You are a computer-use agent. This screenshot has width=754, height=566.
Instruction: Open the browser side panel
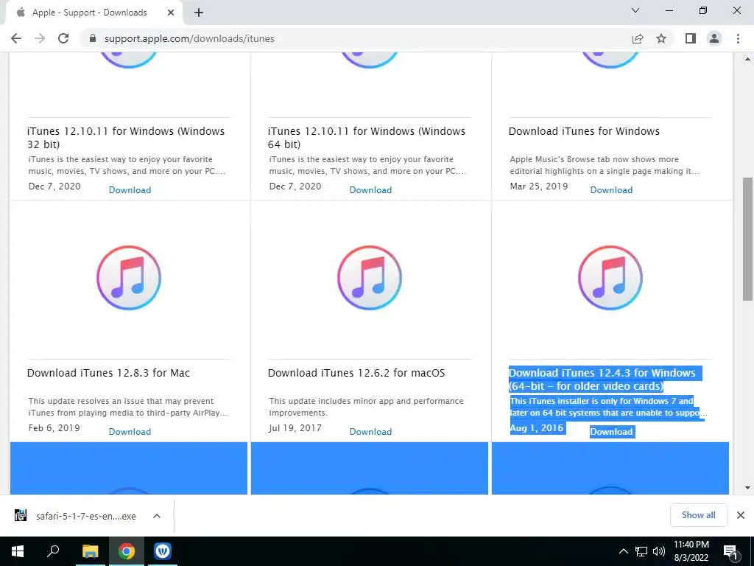pos(691,38)
